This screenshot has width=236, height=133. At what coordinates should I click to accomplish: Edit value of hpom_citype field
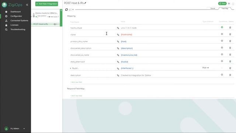118,28
